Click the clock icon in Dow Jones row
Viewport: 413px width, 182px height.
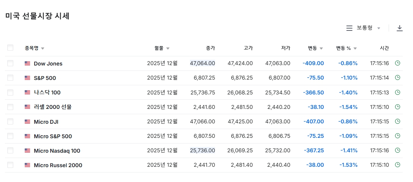pyautogui.click(x=398, y=63)
